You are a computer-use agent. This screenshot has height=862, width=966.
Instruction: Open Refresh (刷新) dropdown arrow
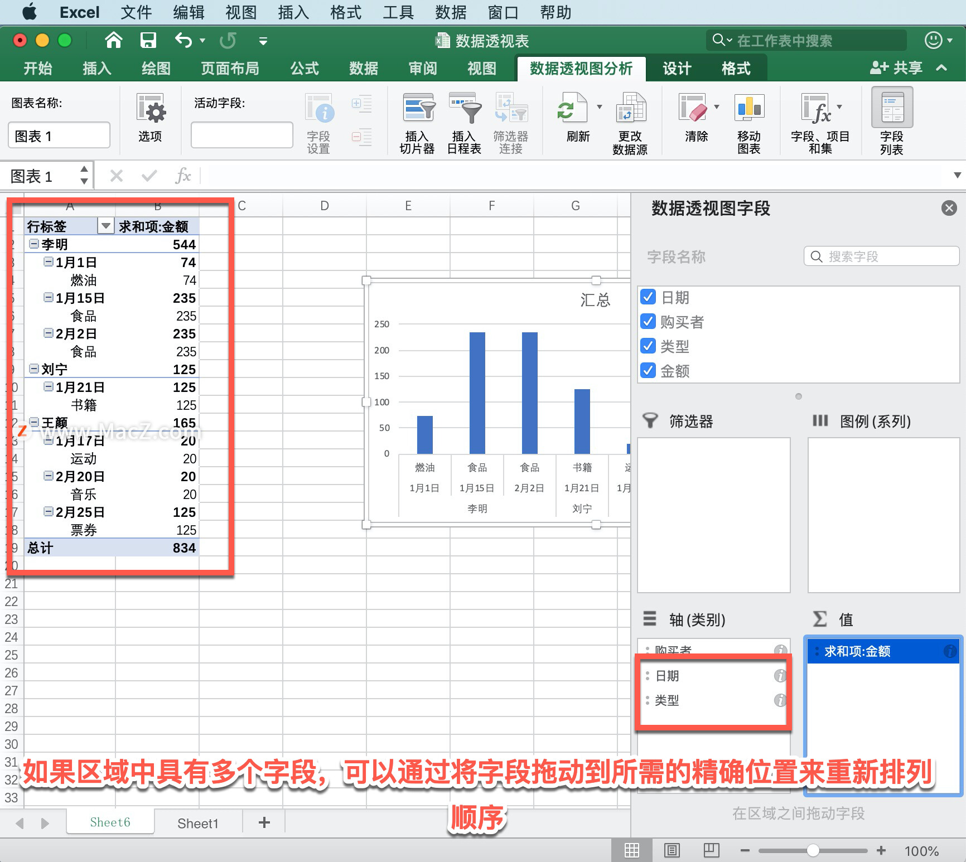[x=600, y=106]
